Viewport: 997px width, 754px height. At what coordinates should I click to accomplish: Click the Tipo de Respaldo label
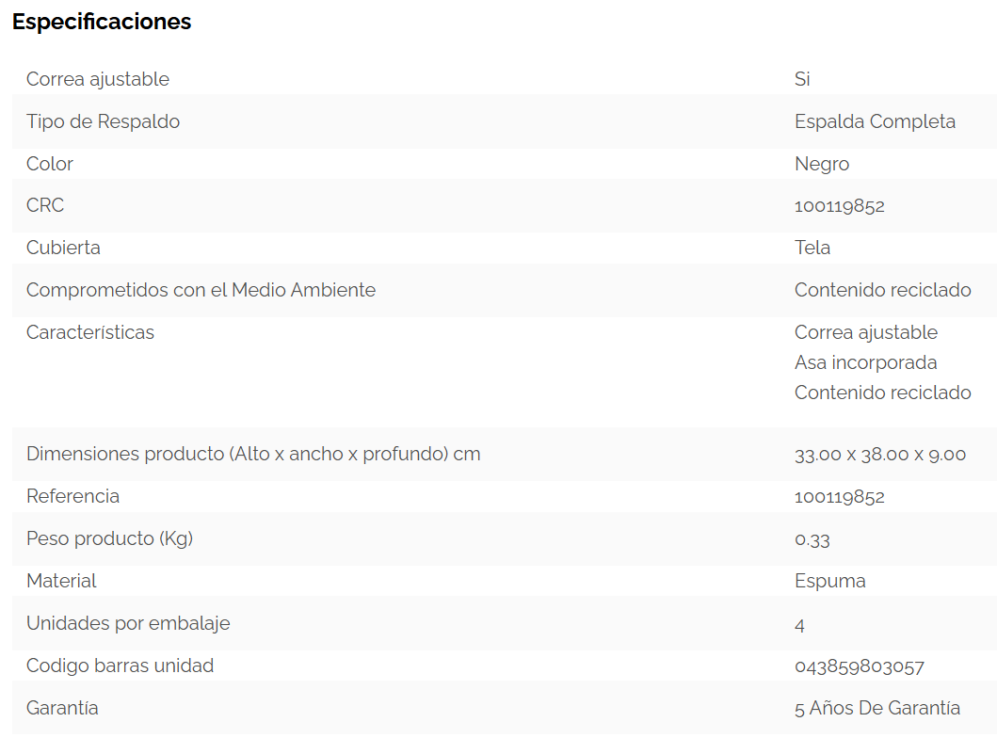pos(103,121)
